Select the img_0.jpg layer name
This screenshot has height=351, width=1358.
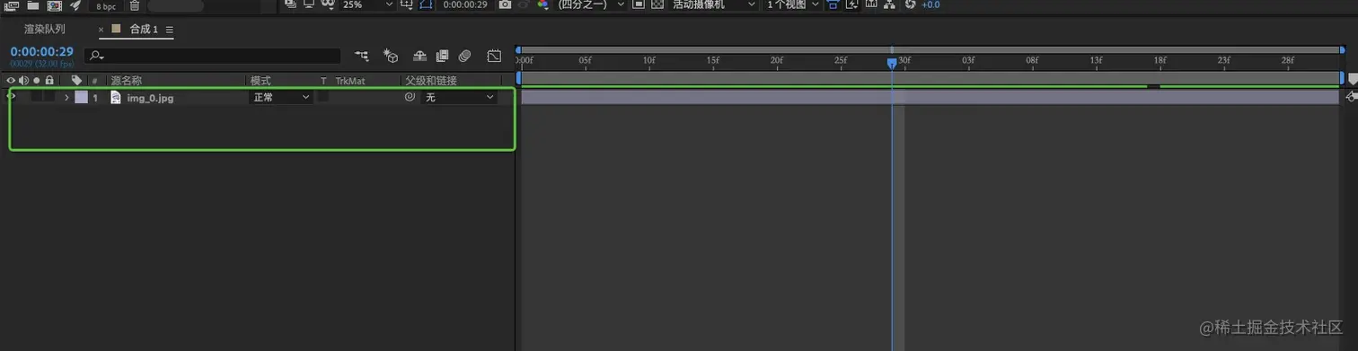[x=151, y=98]
